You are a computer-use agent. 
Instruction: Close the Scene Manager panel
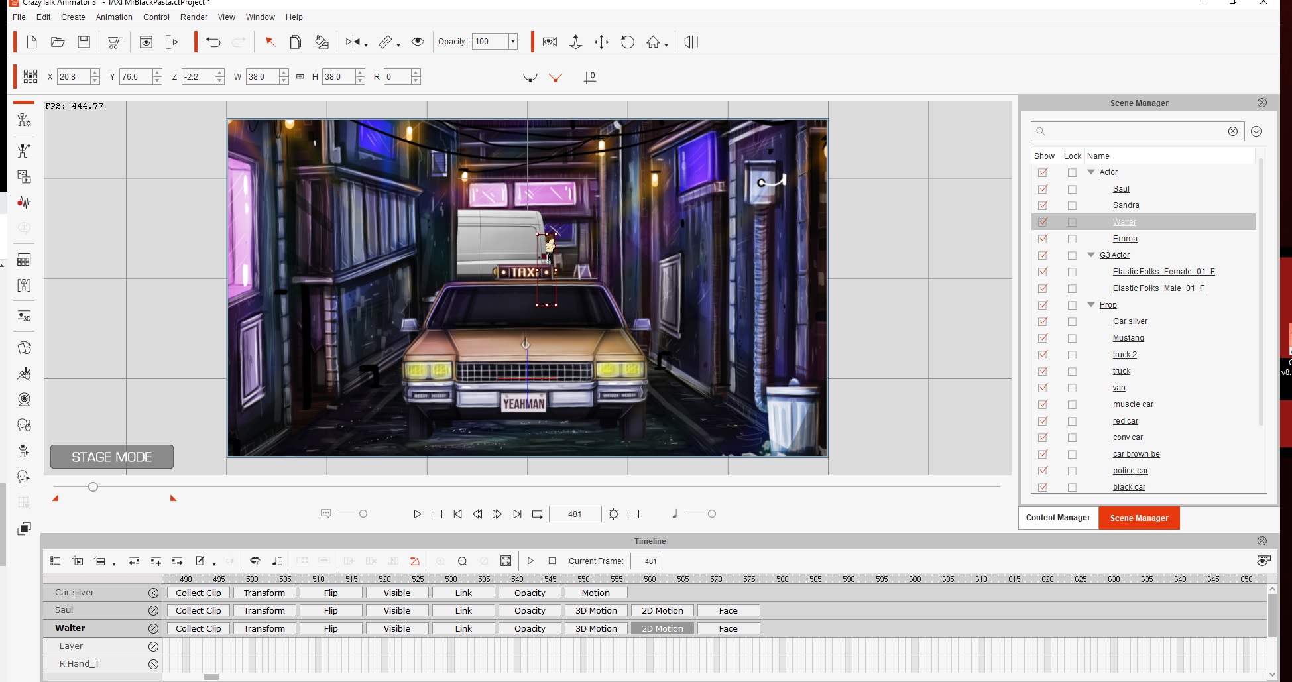[1262, 103]
